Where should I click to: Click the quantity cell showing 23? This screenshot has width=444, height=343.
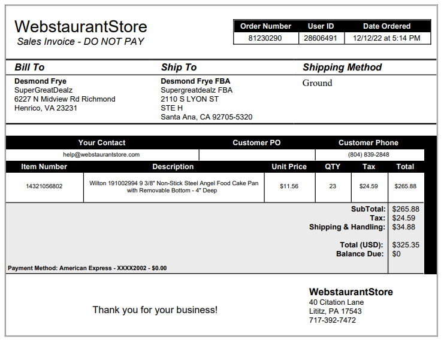(x=333, y=186)
